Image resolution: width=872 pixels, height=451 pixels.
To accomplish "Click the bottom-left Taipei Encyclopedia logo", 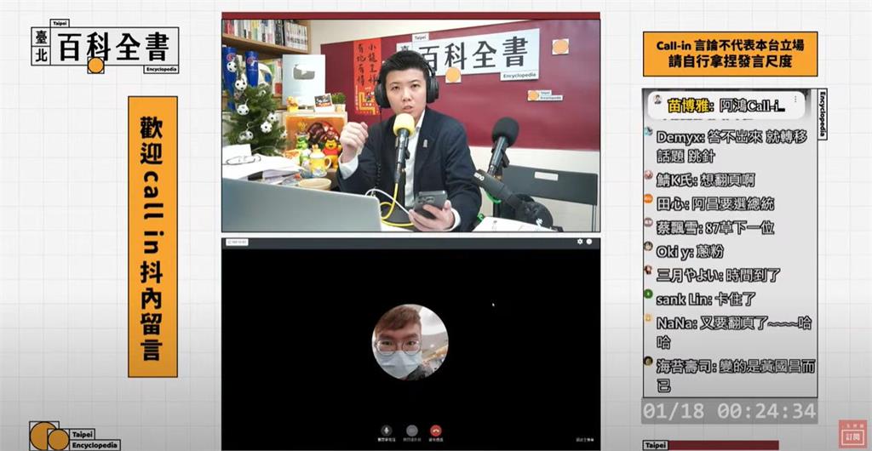I will click(x=74, y=436).
